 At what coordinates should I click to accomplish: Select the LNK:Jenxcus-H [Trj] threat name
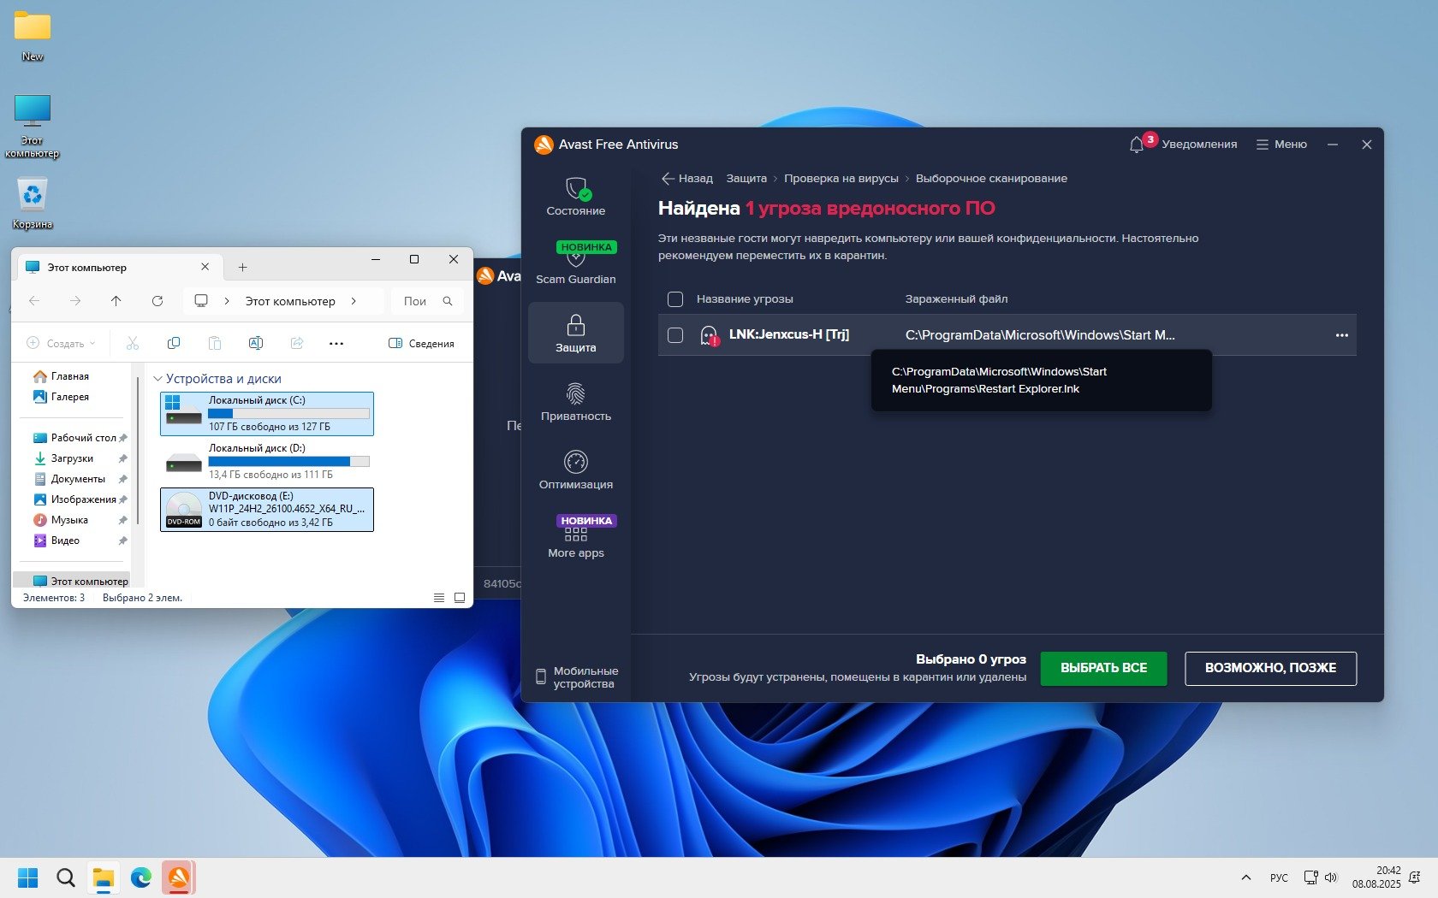pos(789,334)
